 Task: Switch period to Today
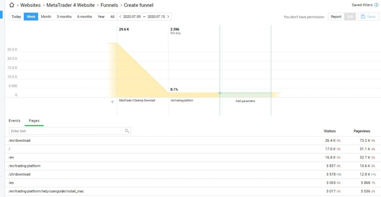(16, 16)
